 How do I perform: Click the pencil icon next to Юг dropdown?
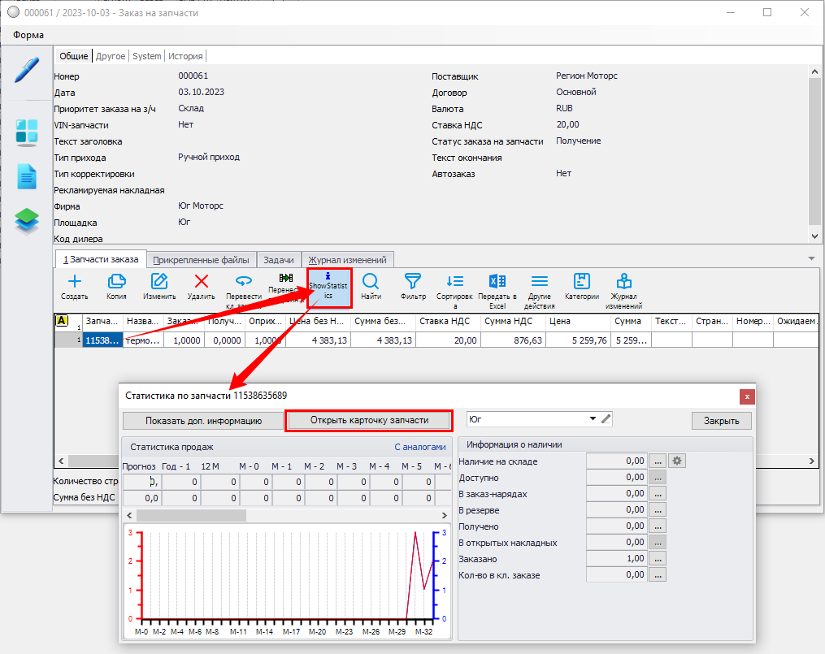[x=606, y=419]
